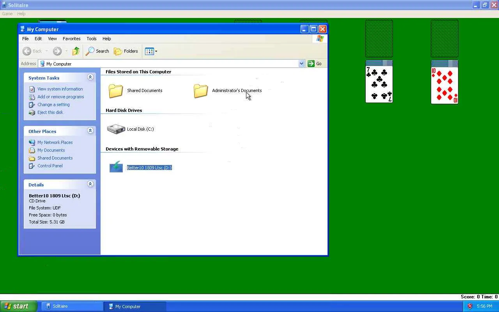Open My Documents in Other Places
499x312 pixels.
(x=51, y=150)
